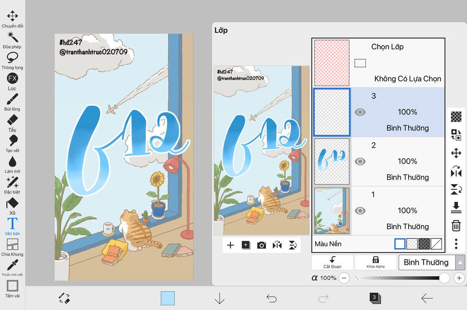Choose the diagonal slash background option

[x=436, y=243]
